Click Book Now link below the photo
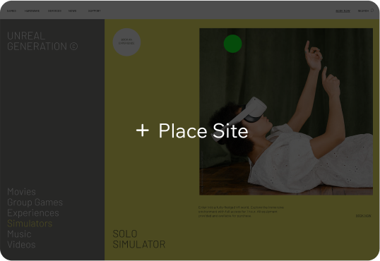 point(363,215)
